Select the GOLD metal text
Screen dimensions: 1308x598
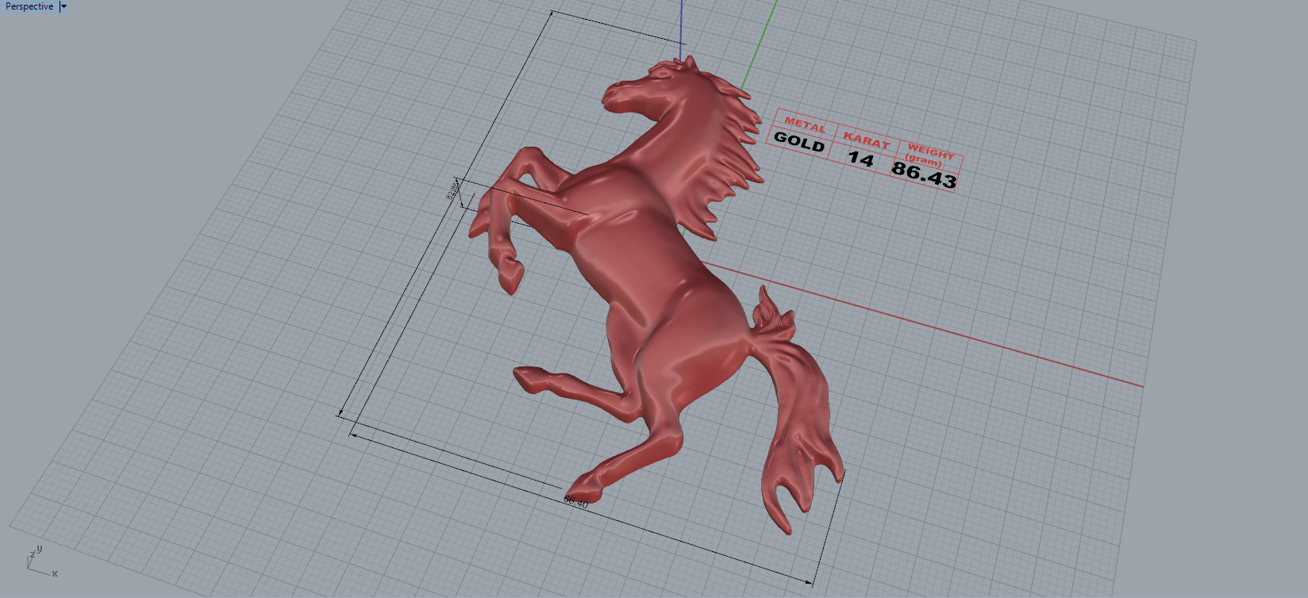tap(799, 142)
